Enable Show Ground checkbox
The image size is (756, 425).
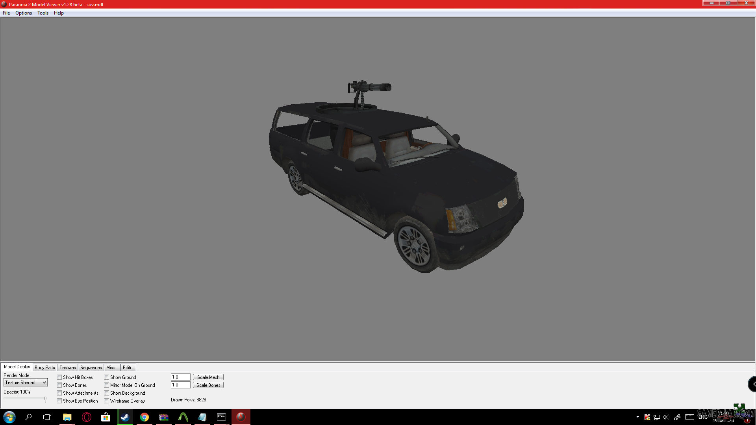tap(106, 377)
